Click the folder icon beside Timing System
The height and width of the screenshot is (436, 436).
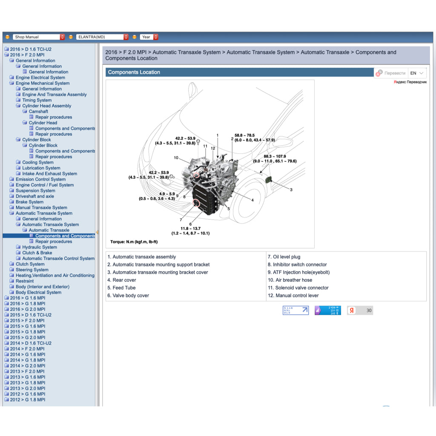(18, 100)
